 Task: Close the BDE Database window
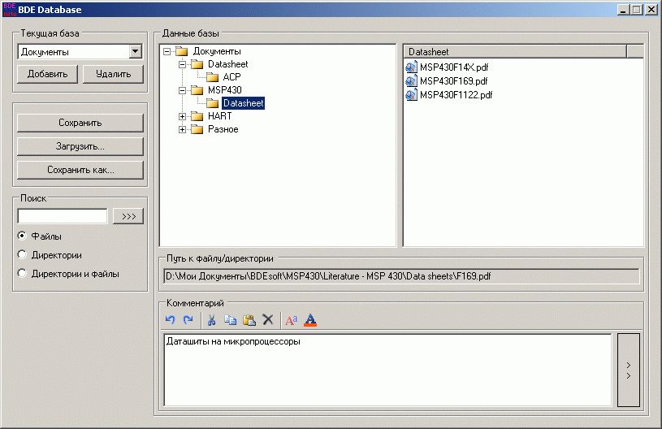651,9
